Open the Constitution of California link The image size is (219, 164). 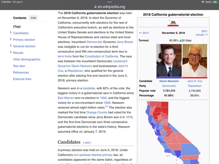coord(101,56)
